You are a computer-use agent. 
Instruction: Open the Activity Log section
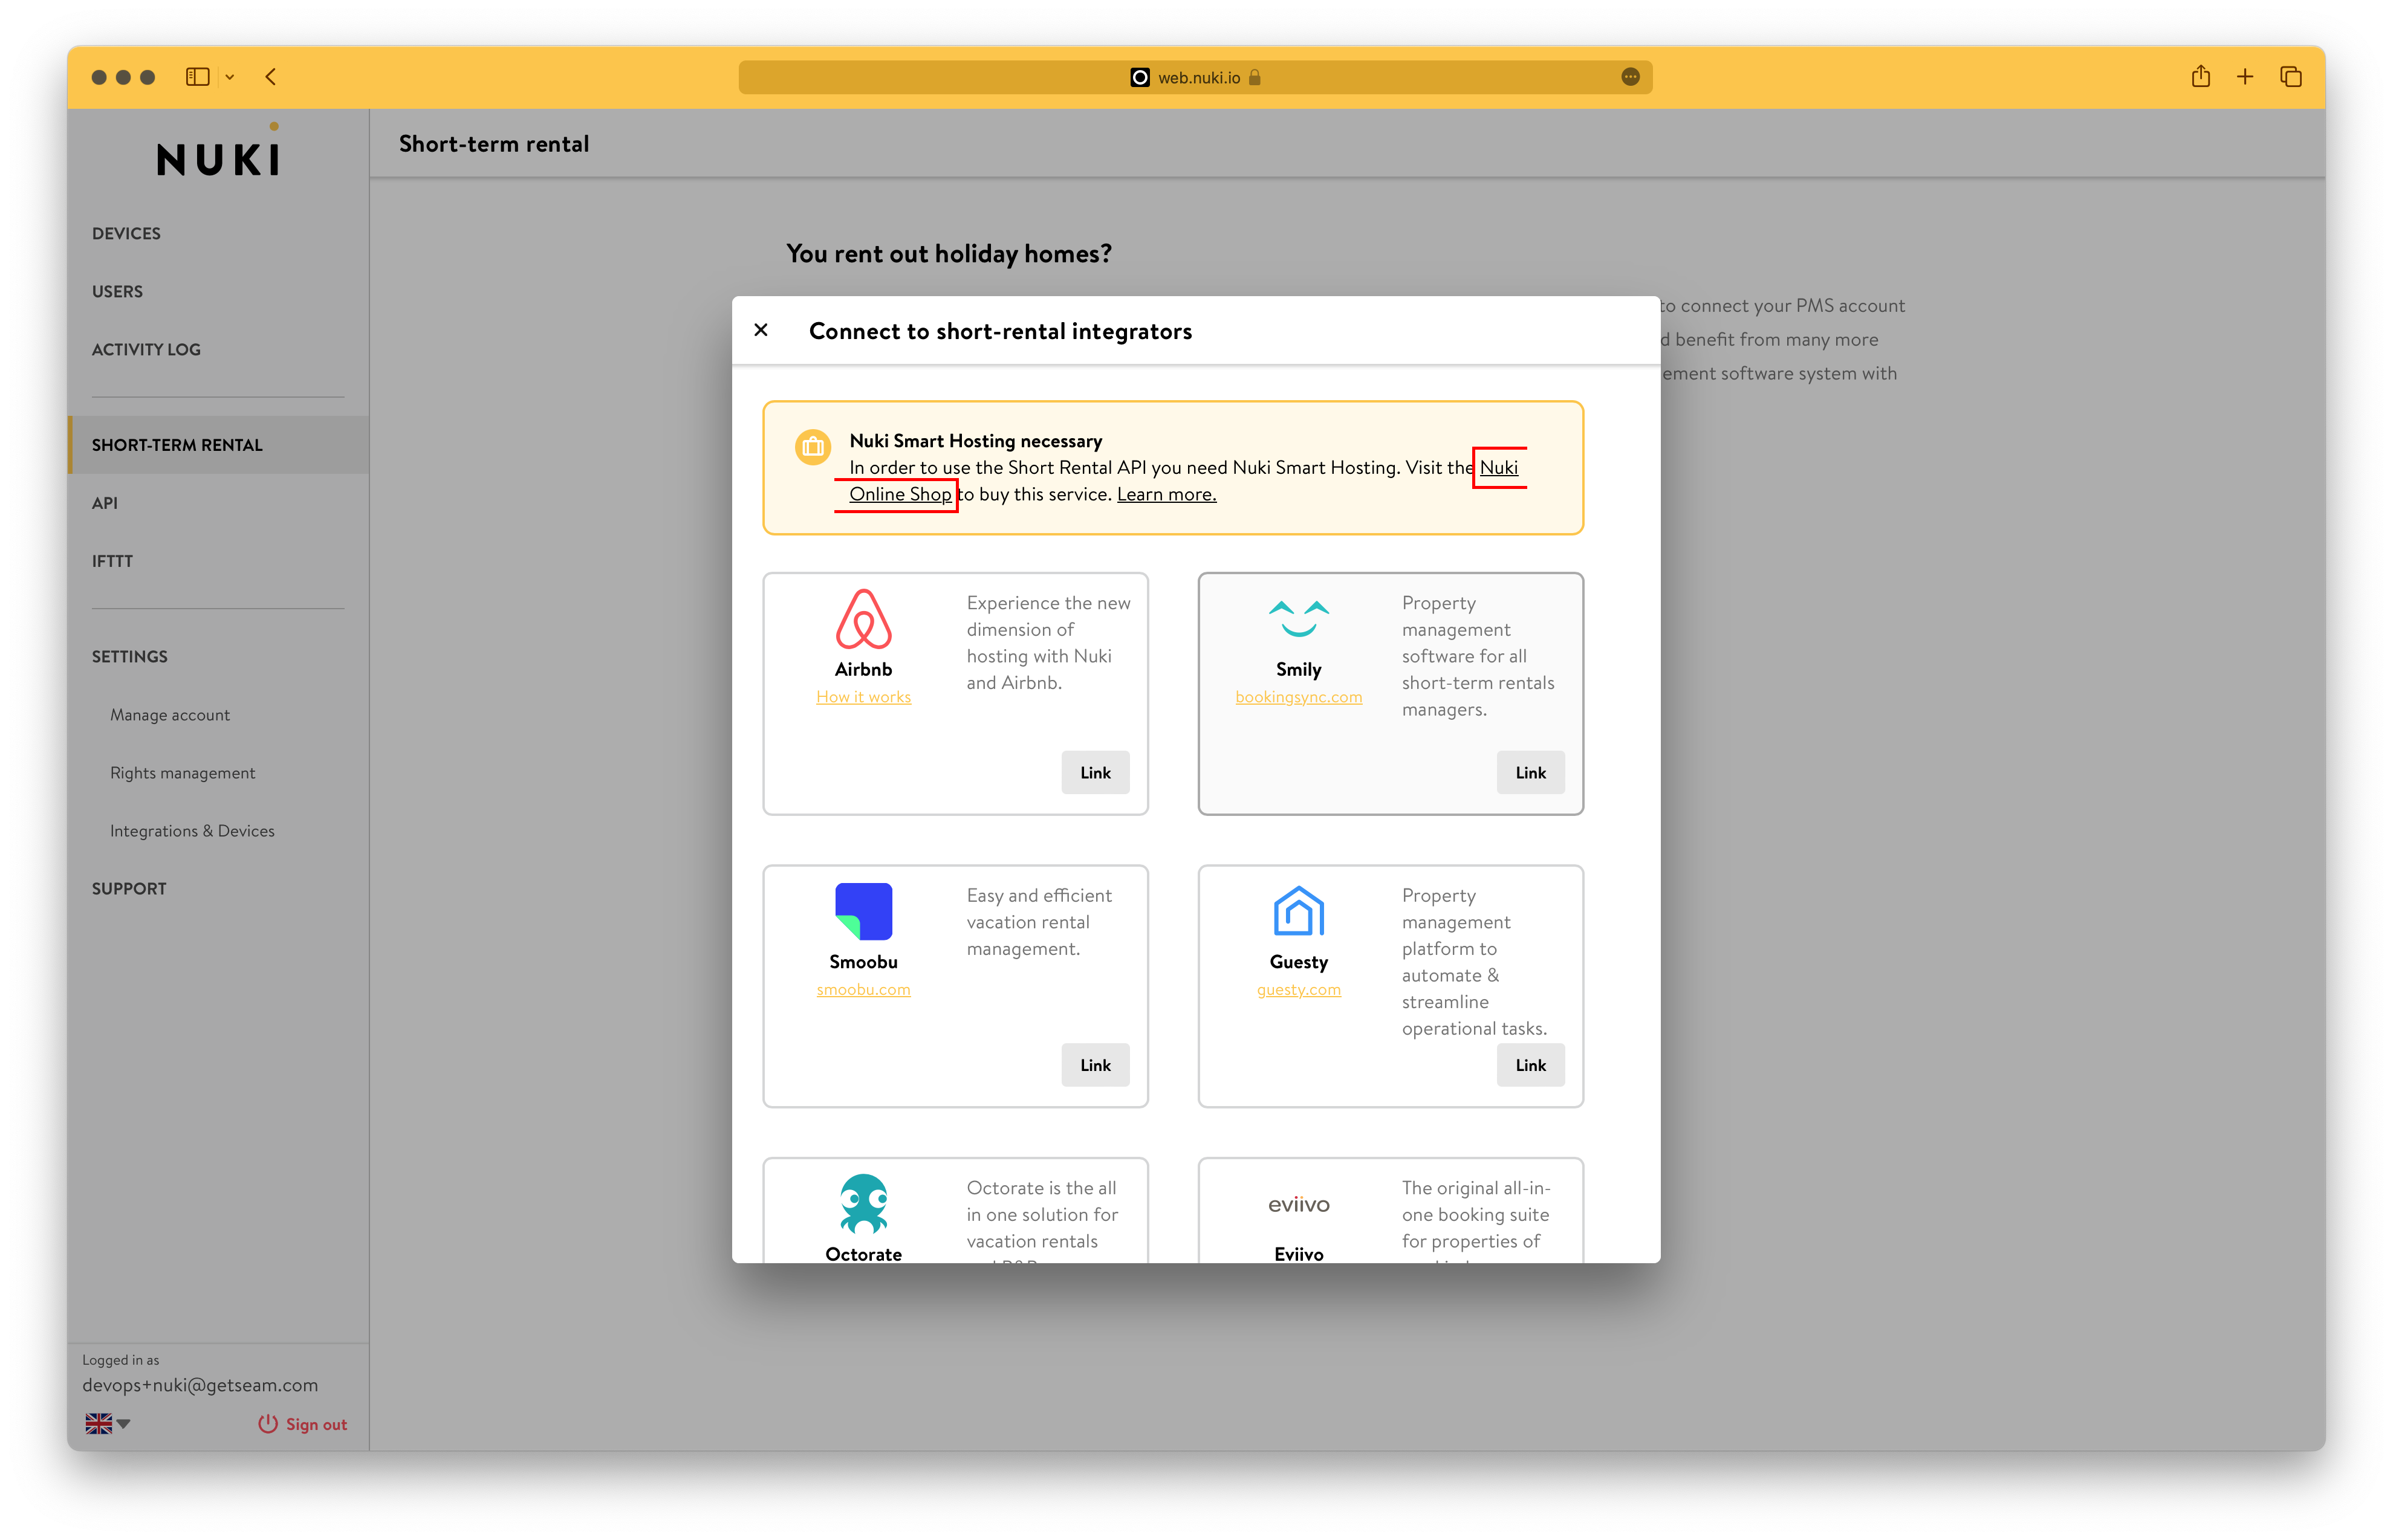point(146,349)
